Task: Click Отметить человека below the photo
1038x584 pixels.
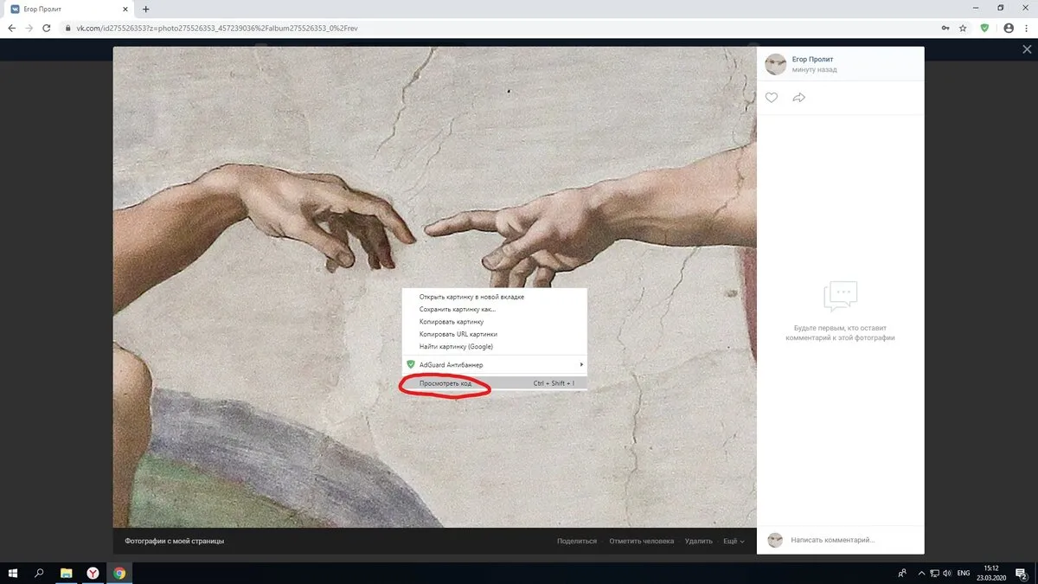Action: pyautogui.click(x=641, y=541)
